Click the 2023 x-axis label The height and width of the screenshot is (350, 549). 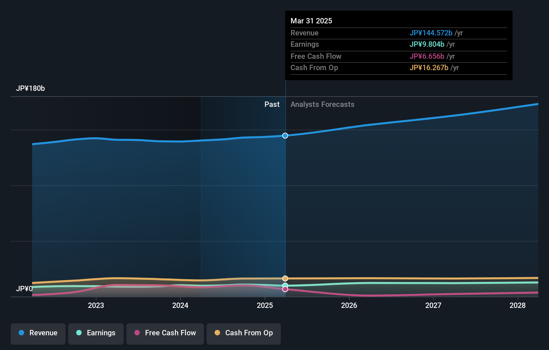[x=96, y=305]
